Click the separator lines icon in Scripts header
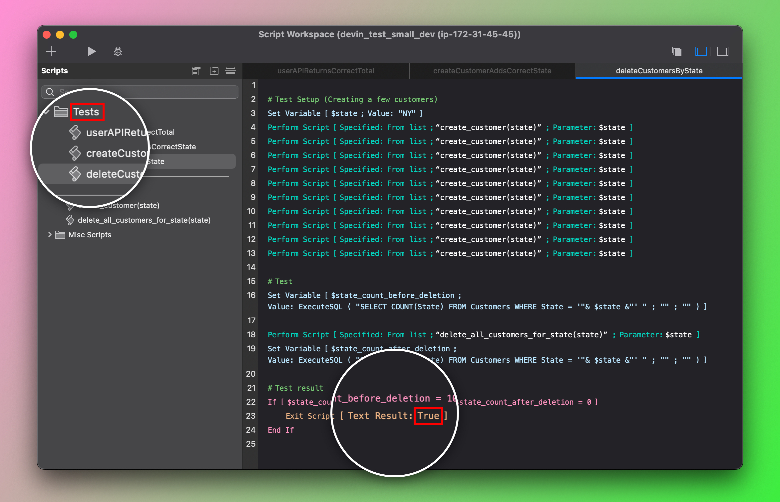The image size is (780, 502). pos(230,71)
